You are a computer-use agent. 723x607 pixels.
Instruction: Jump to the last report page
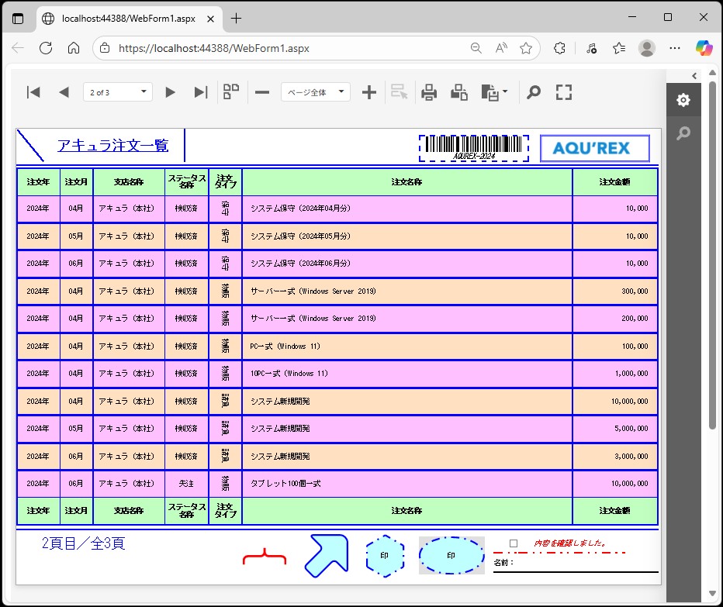(x=200, y=92)
